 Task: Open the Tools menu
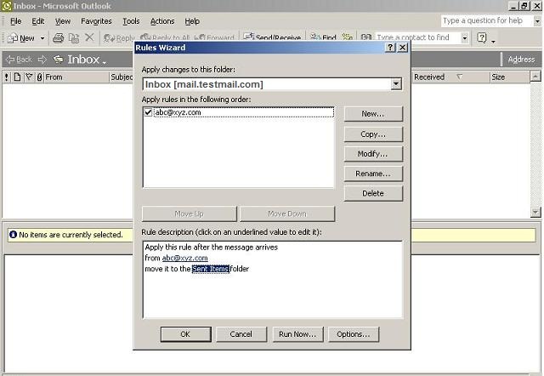[131, 21]
